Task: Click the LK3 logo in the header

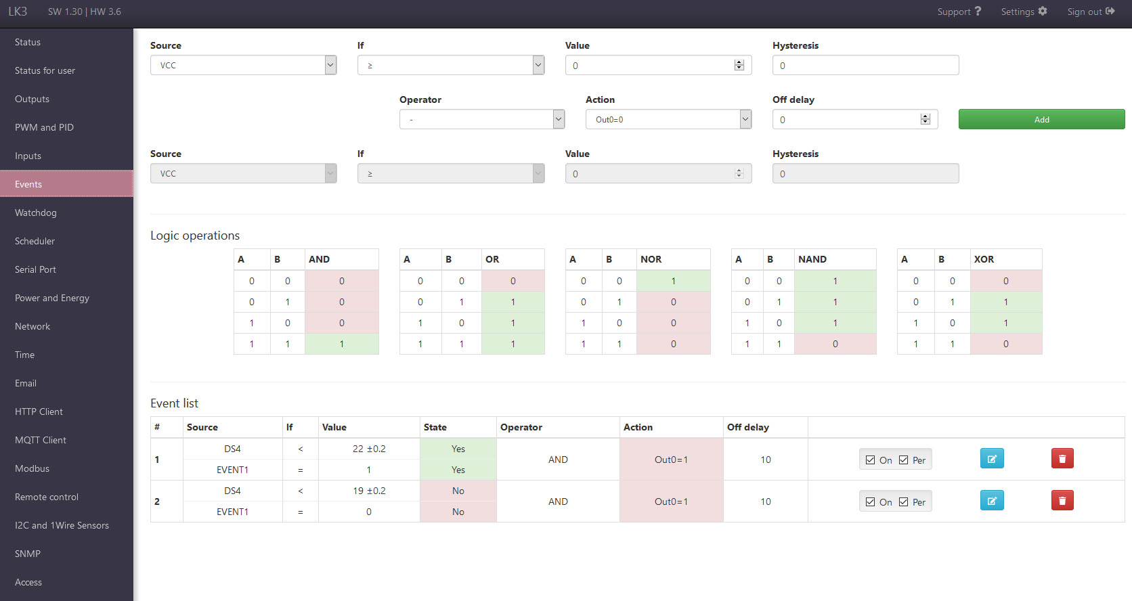Action: (18, 12)
